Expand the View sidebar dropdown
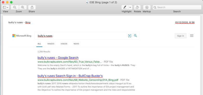 tap(5, 7)
